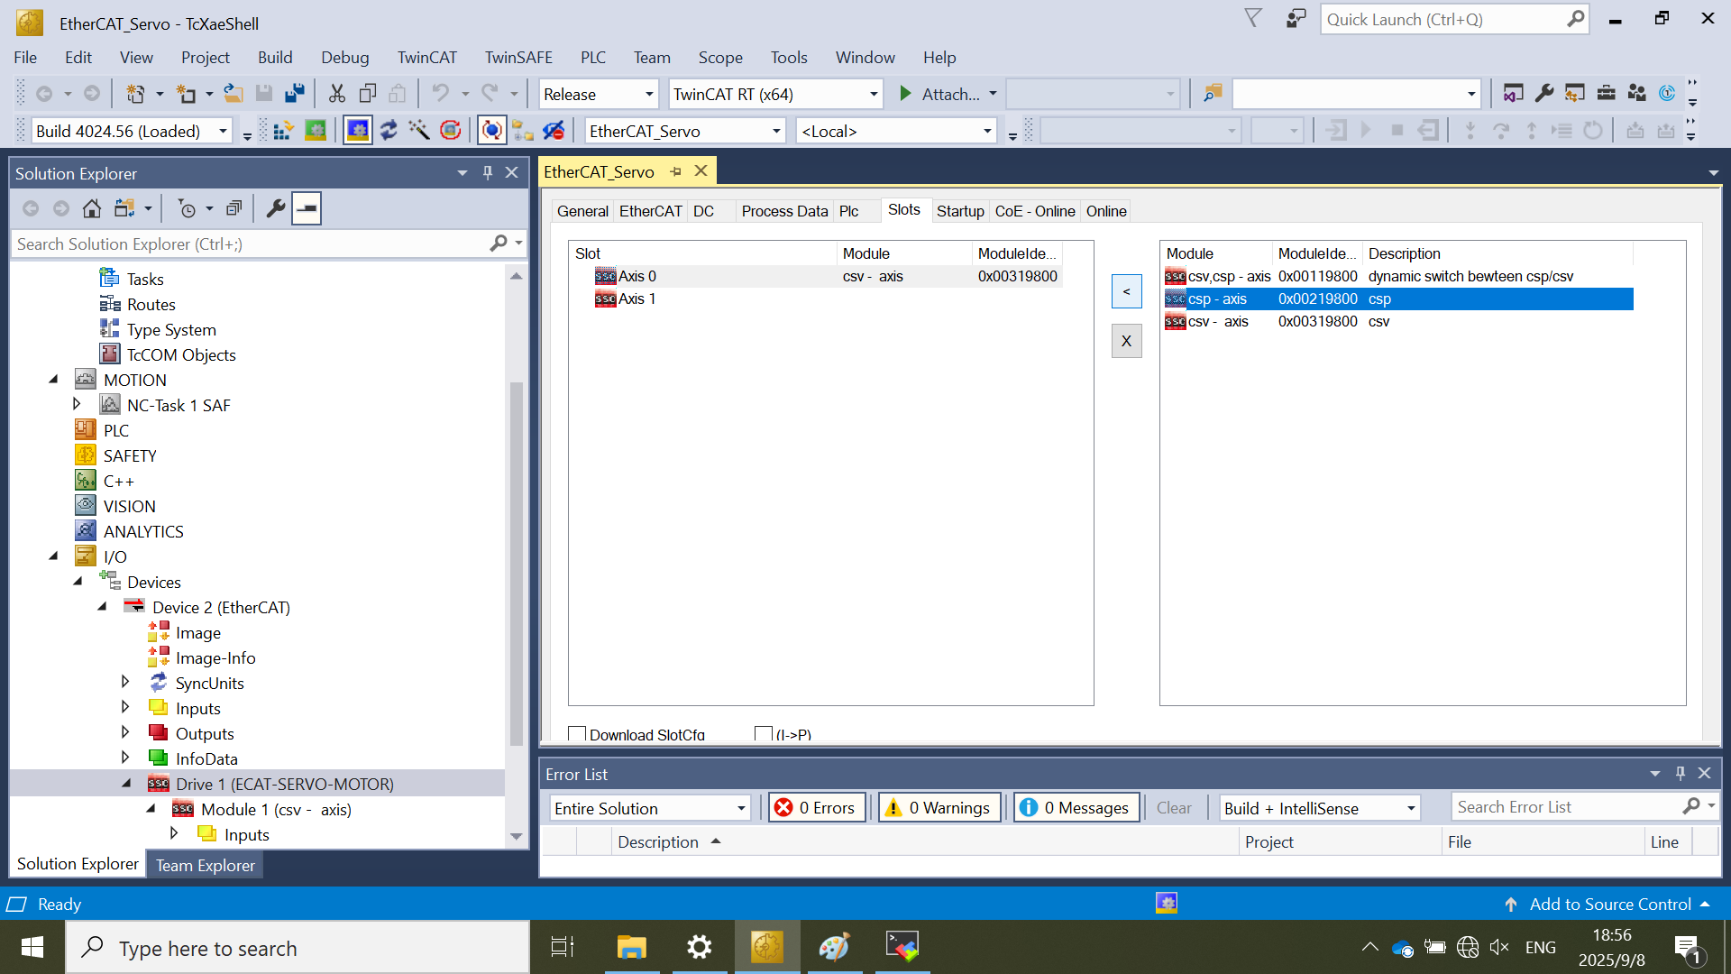This screenshot has width=1731, height=974.
Task: Click the '<' assign module button
Action: point(1126,291)
